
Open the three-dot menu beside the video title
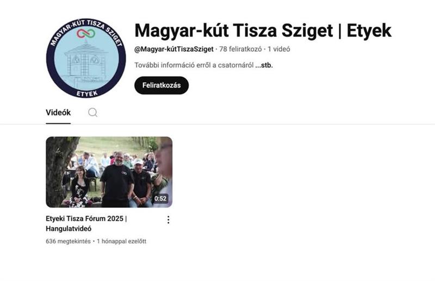pos(168,220)
